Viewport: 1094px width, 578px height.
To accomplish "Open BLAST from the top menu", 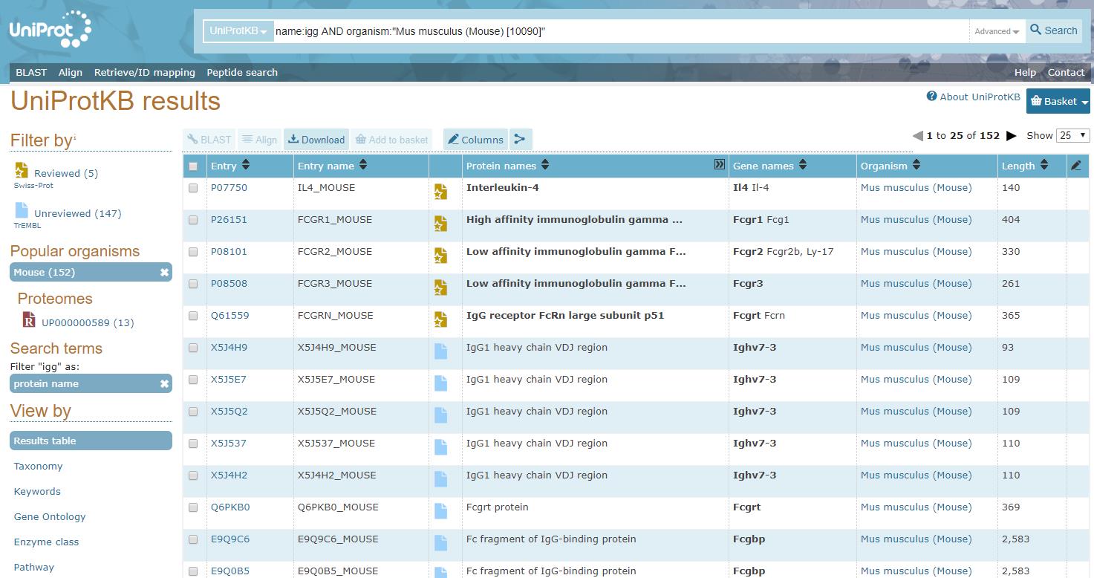I will point(31,72).
